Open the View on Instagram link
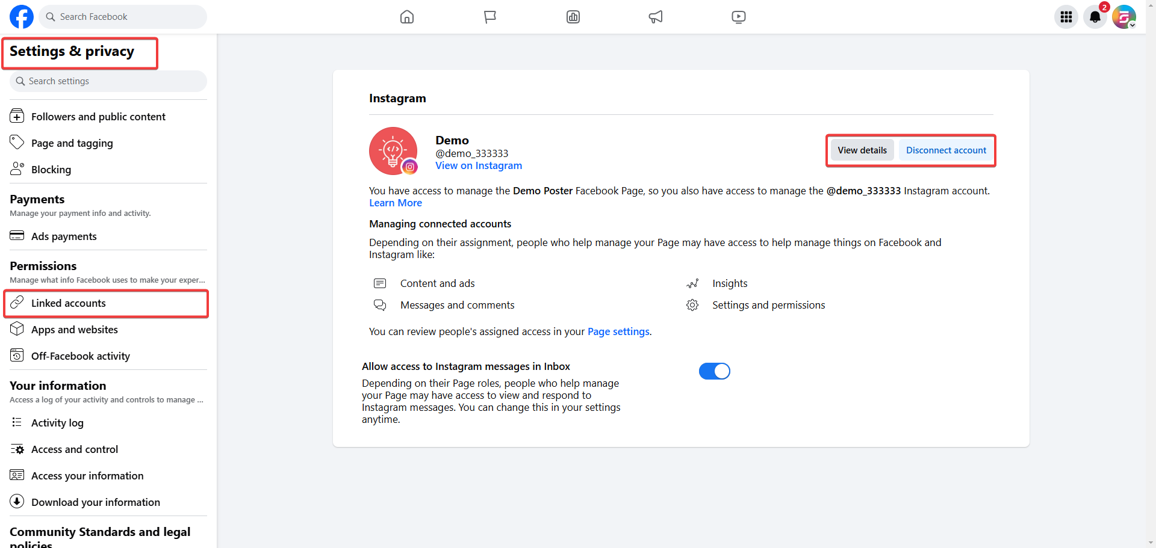Image resolution: width=1156 pixels, height=548 pixels. 479,165
